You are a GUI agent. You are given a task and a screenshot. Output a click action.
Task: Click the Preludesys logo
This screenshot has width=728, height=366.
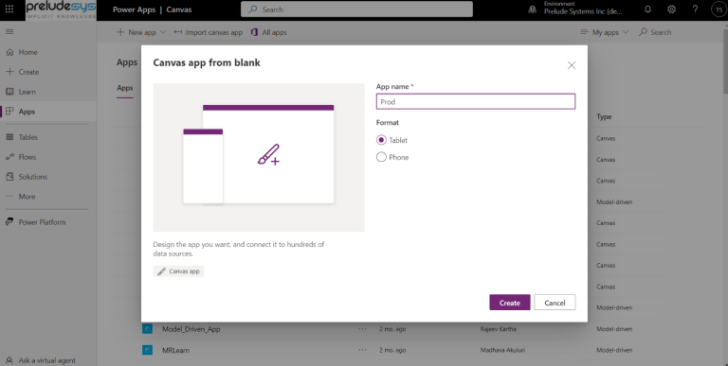(61, 9)
